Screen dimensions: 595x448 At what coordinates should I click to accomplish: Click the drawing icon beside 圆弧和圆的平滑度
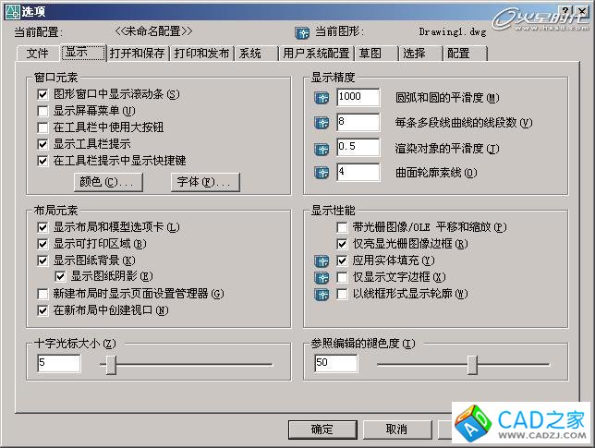tap(322, 98)
